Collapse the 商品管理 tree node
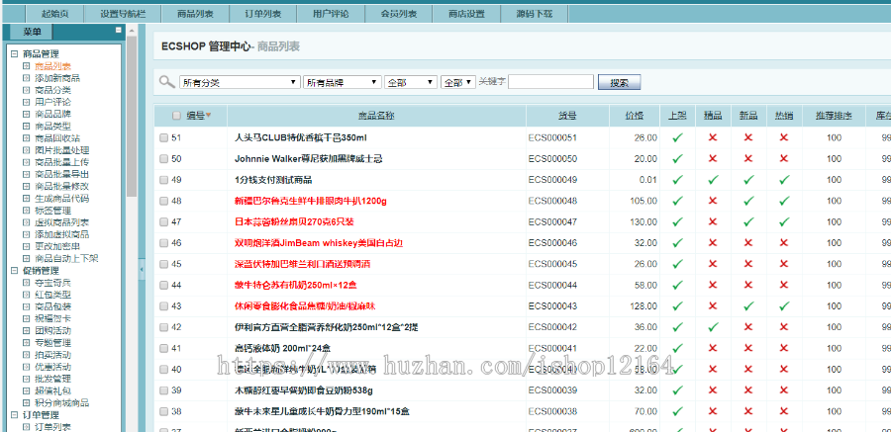Screen dimensions: 891x432 (x=14, y=54)
